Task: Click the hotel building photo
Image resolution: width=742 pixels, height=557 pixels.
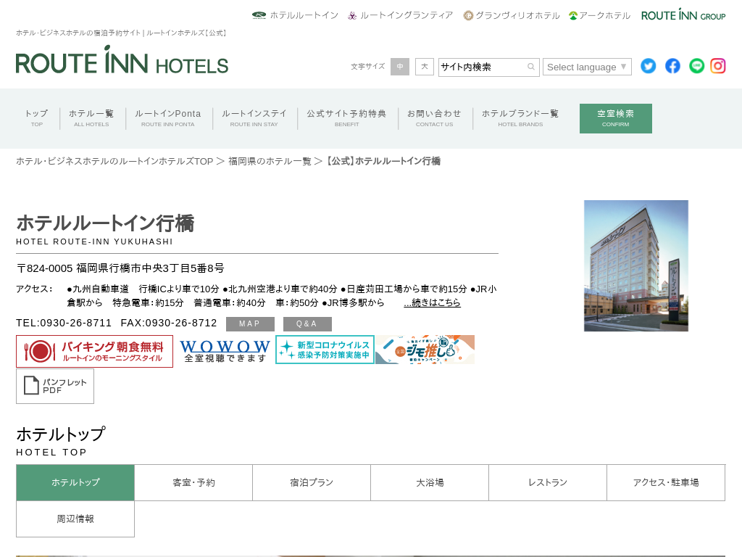Action: pos(636,265)
